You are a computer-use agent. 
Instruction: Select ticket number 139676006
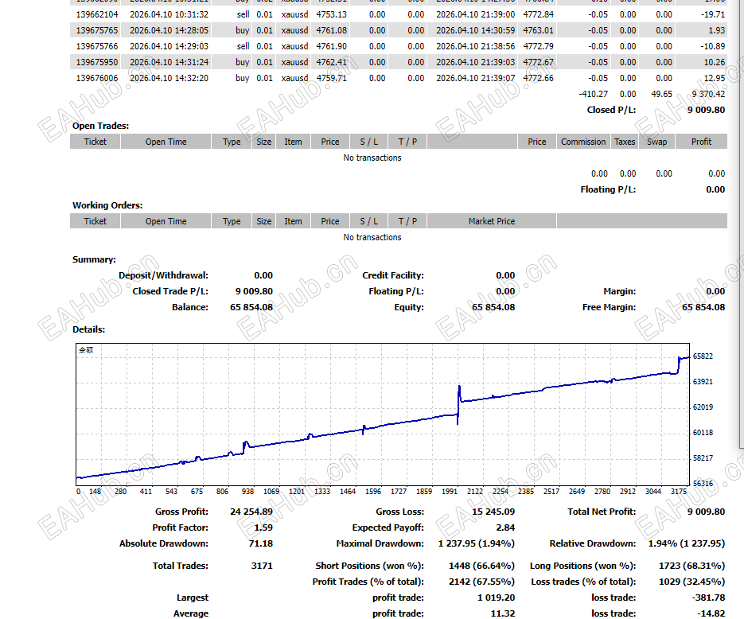97,78
